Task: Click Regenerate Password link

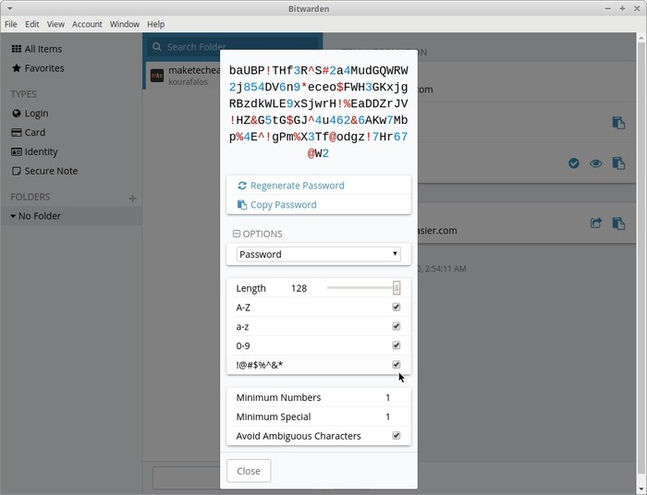Action: click(x=297, y=186)
